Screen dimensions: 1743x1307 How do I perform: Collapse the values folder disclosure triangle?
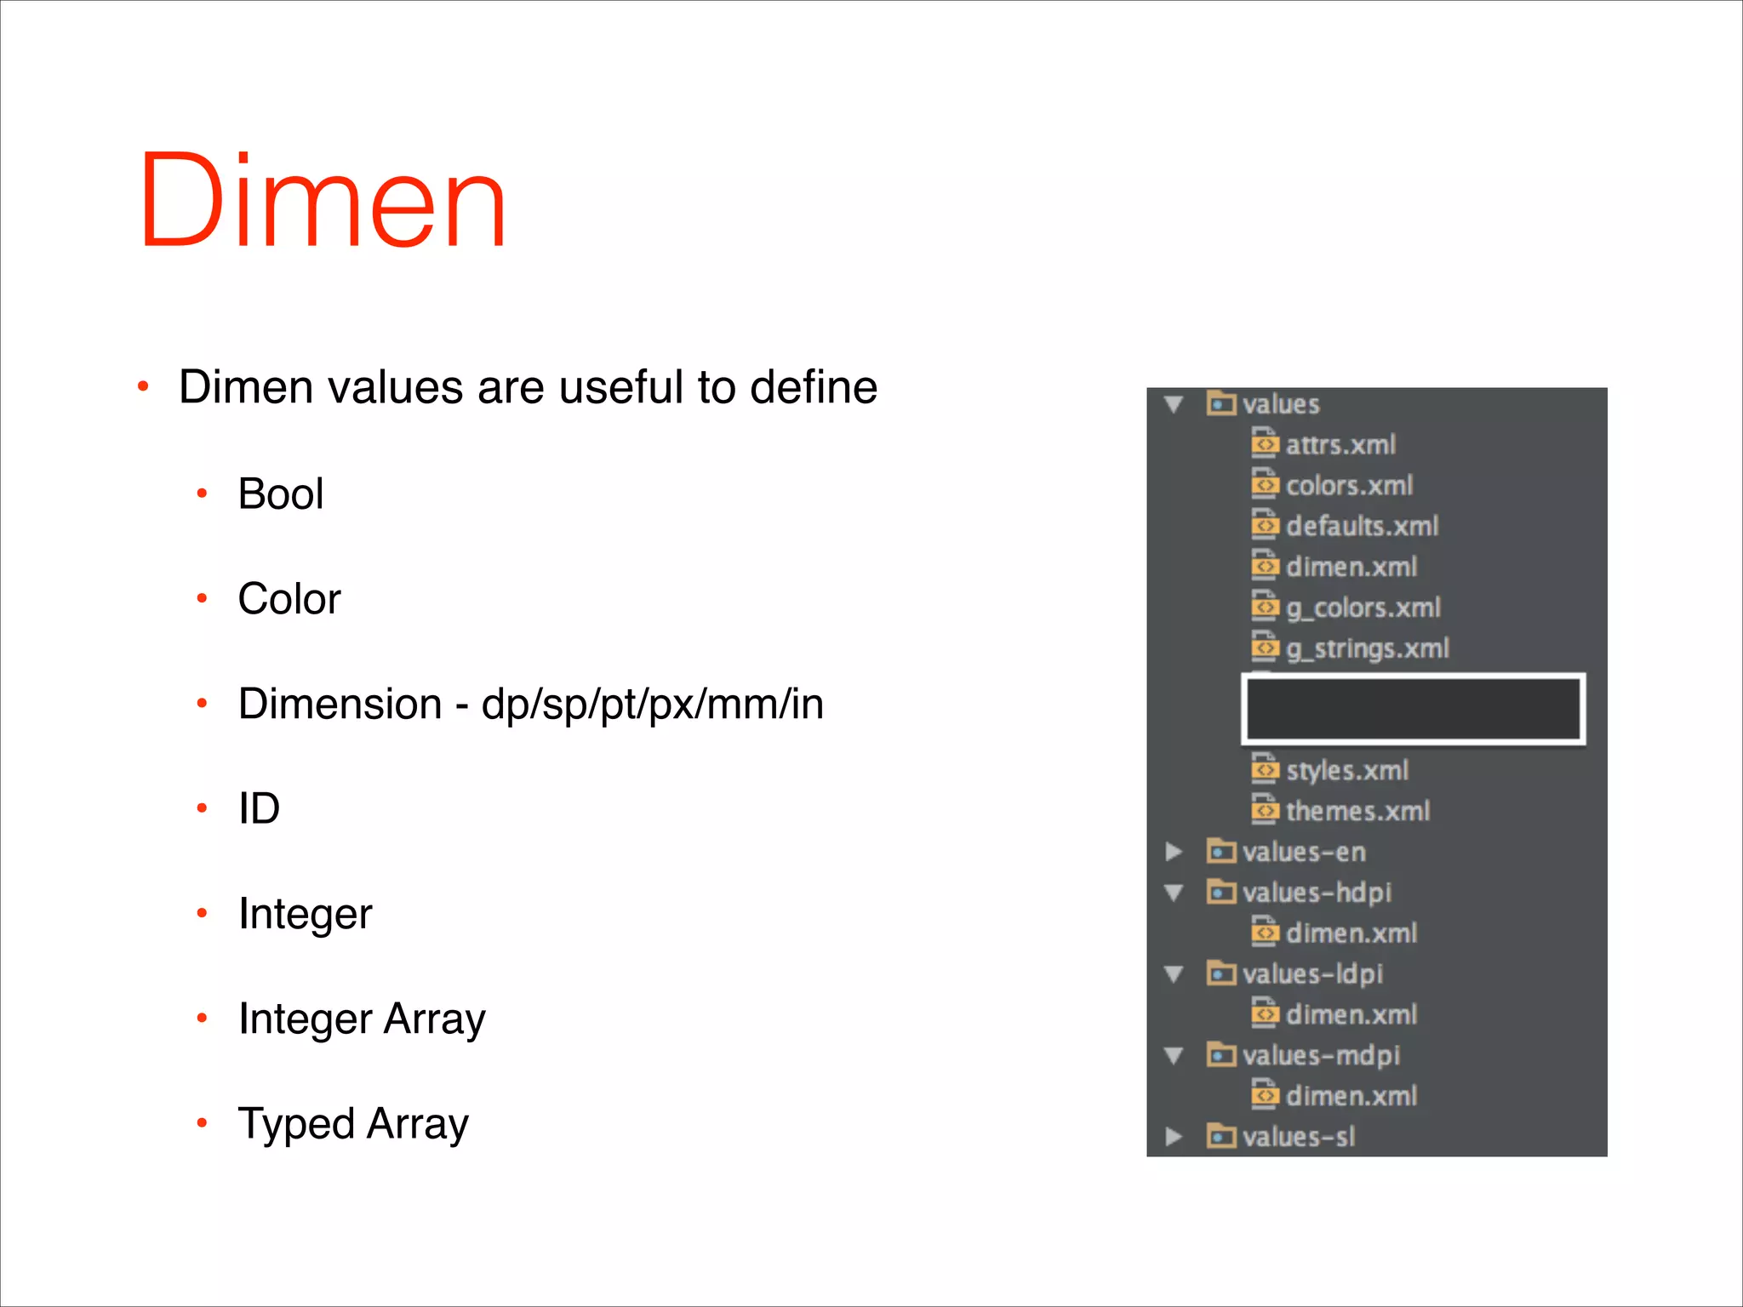(1174, 405)
